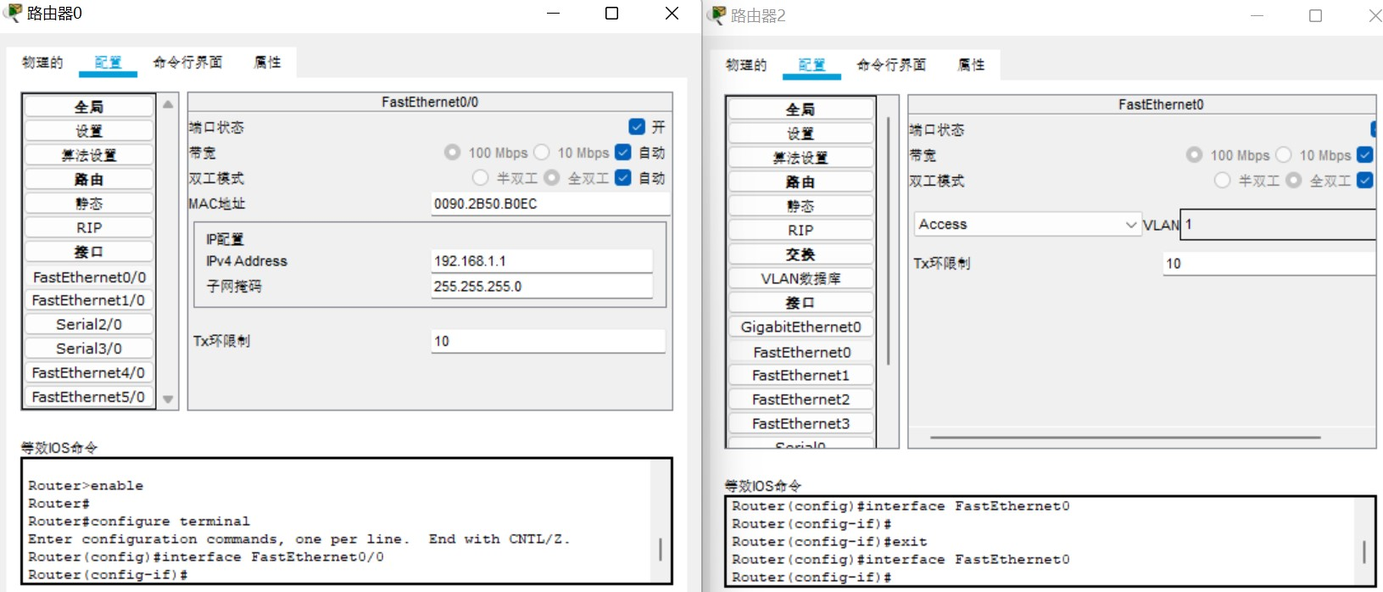Open 属性 tab in 路由器2
Image resolution: width=1383 pixels, height=592 pixels.
click(971, 64)
